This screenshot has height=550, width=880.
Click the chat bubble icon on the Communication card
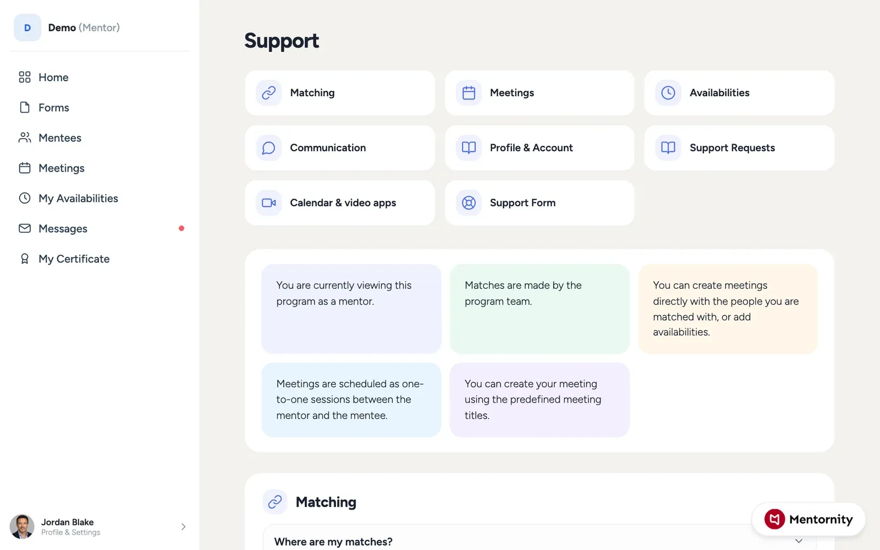tap(269, 148)
